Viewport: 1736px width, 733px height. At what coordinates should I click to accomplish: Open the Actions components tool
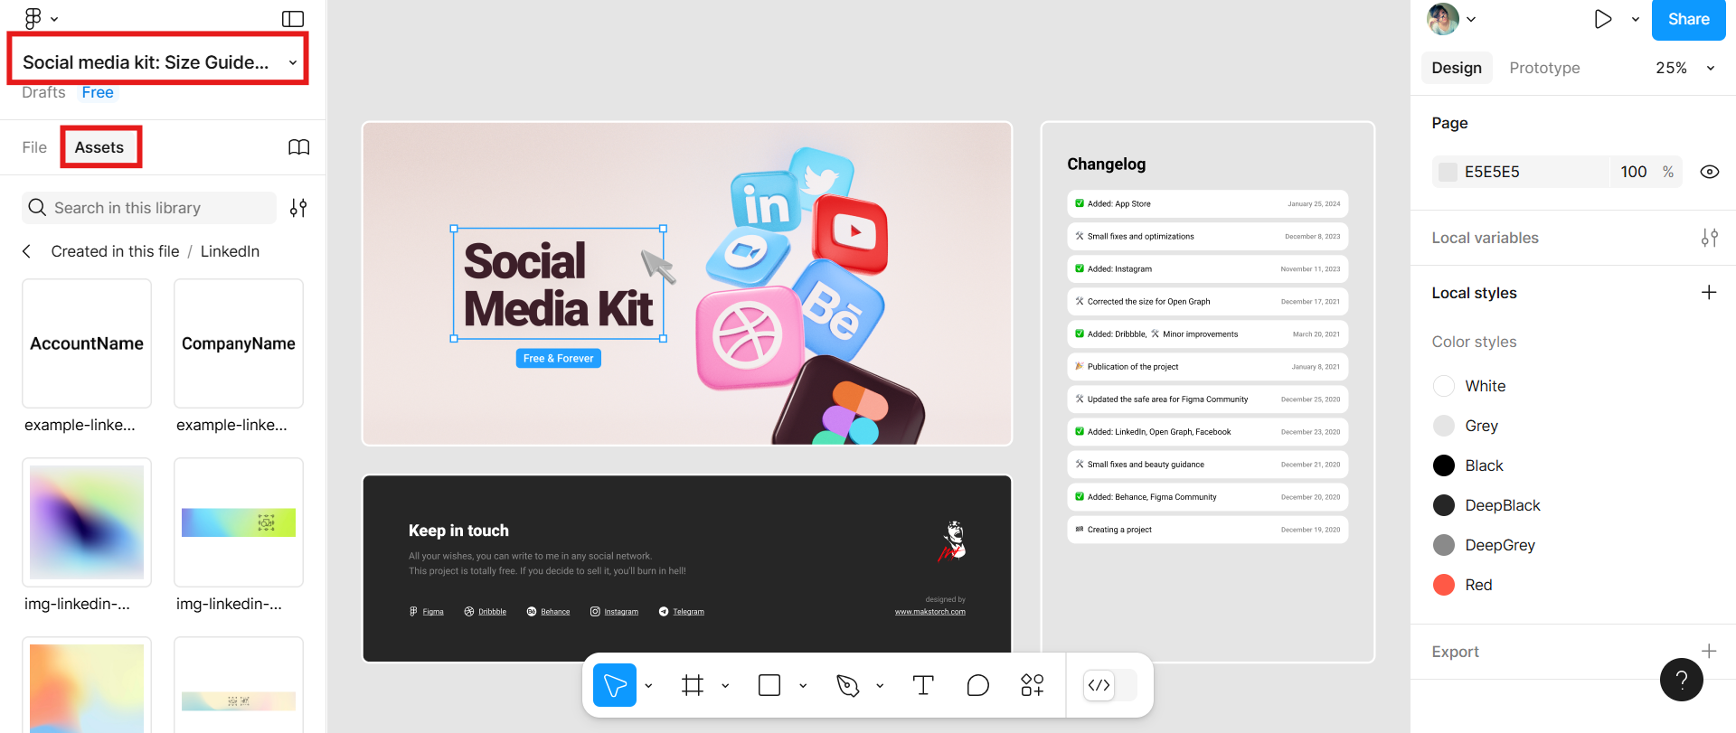[1033, 685]
